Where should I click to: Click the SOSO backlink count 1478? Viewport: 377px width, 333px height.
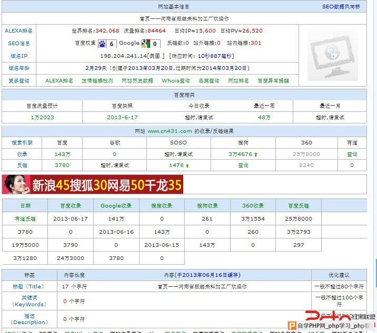pyautogui.click(x=176, y=165)
